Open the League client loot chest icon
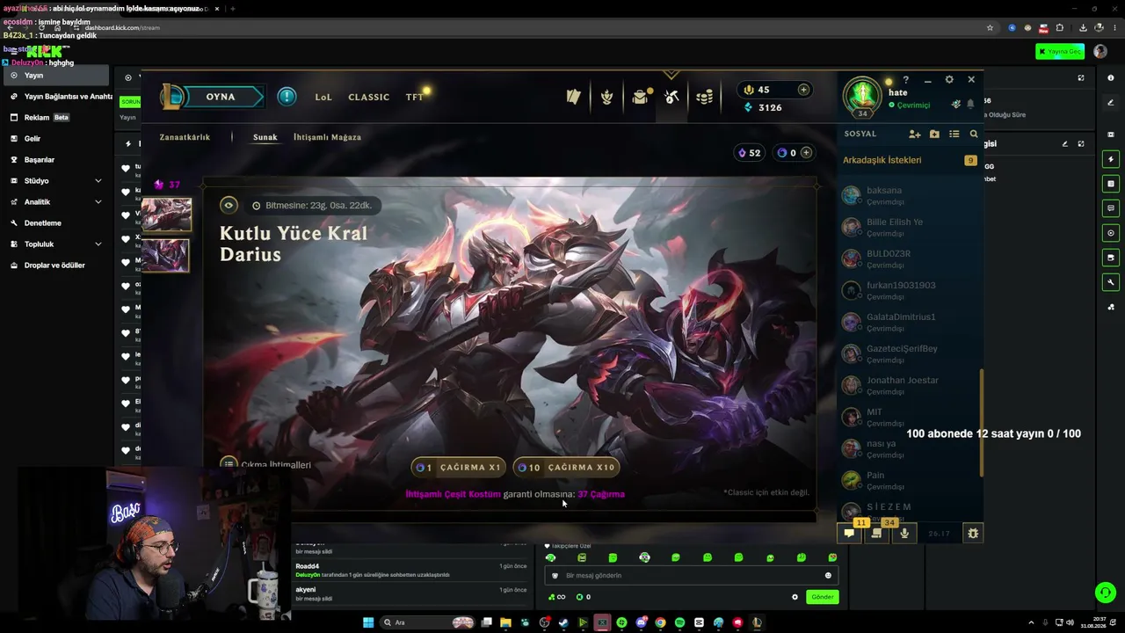 coord(641,97)
